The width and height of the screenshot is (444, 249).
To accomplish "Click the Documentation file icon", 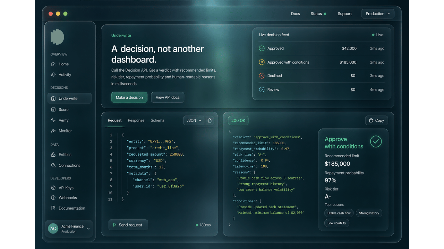I will click(53, 208).
